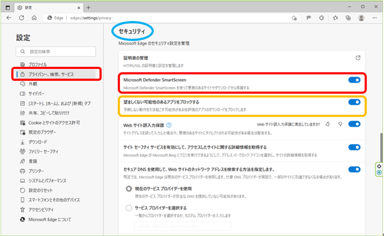Viewport: 384px width, 236px height.
Task: Open 言語 settings section
Action: click(x=33, y=161)
